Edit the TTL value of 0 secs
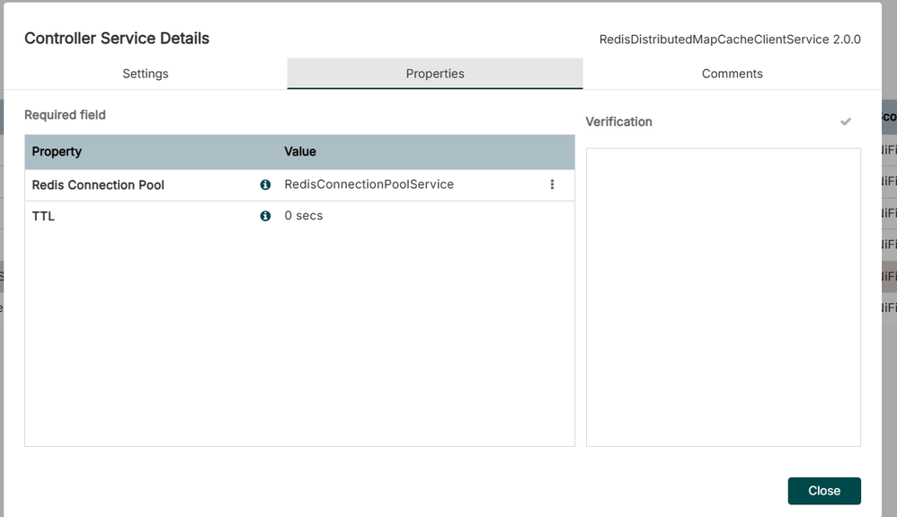Screen dimensions: 897x517 [x=304, y=216]
